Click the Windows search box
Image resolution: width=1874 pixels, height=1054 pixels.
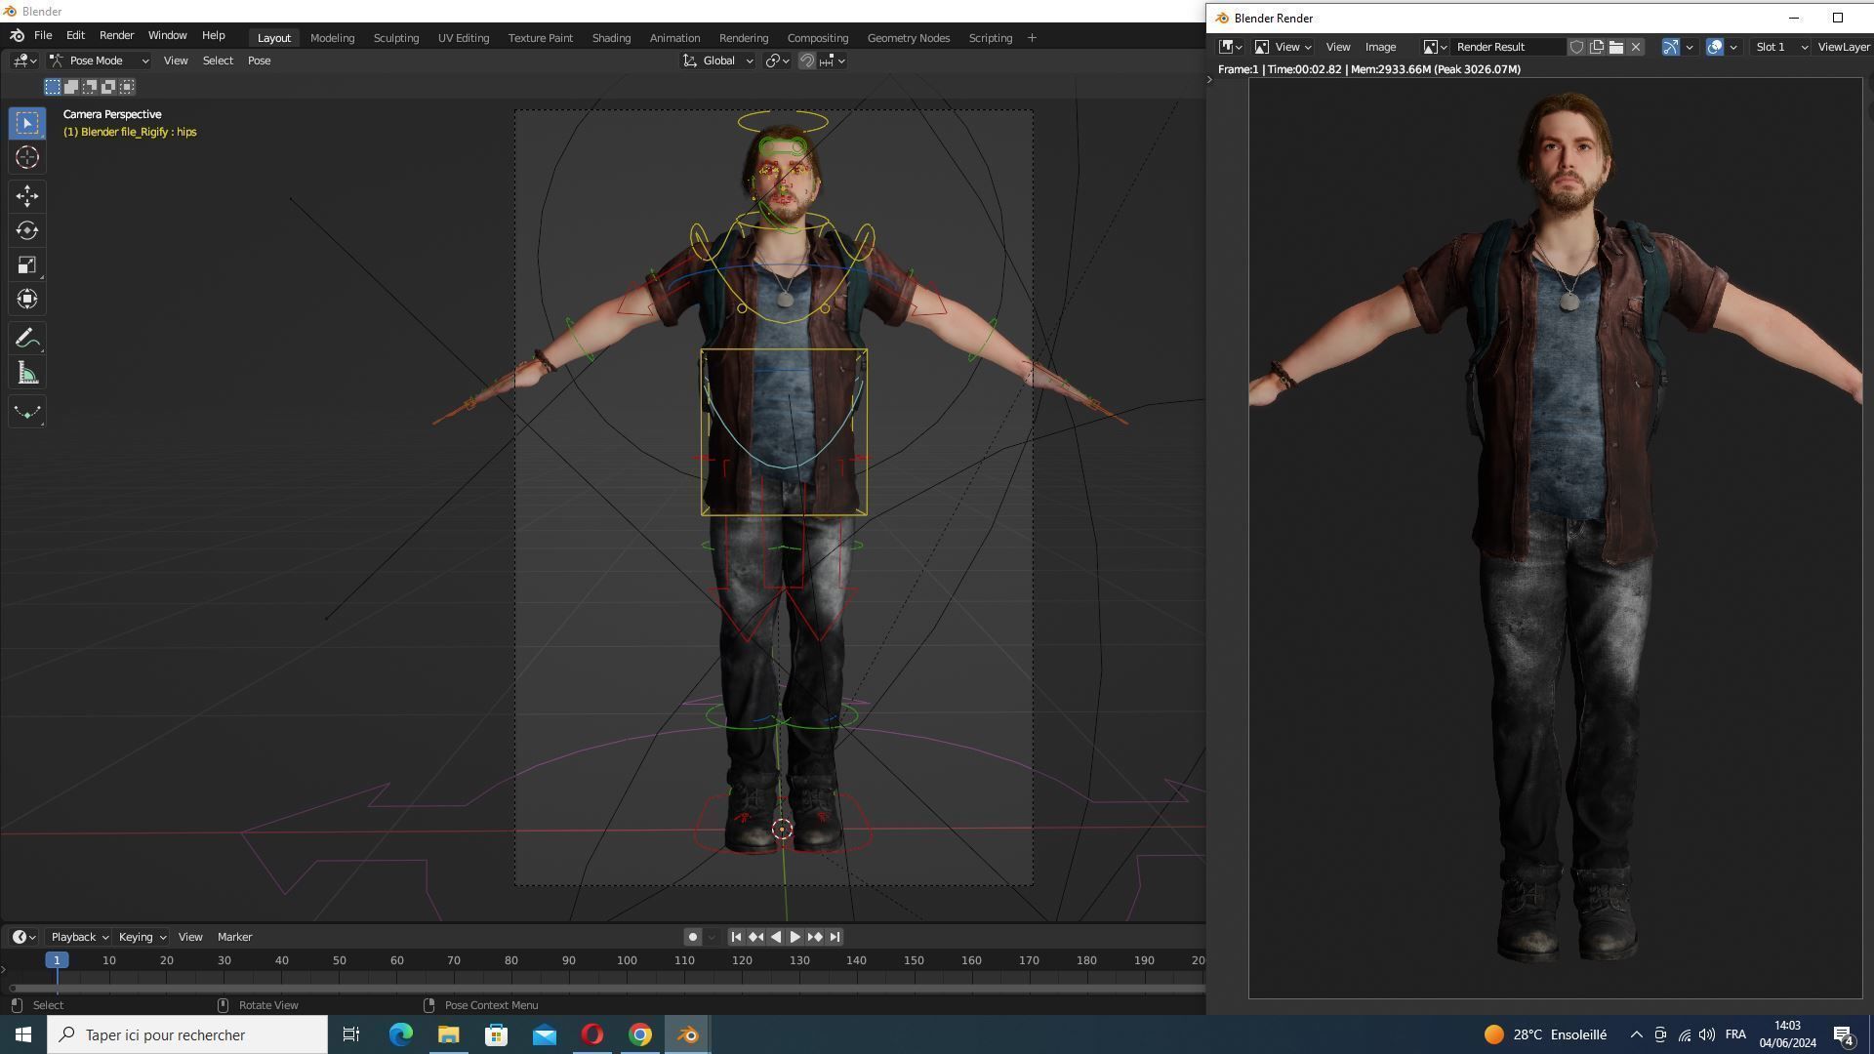coord(187,1034)
